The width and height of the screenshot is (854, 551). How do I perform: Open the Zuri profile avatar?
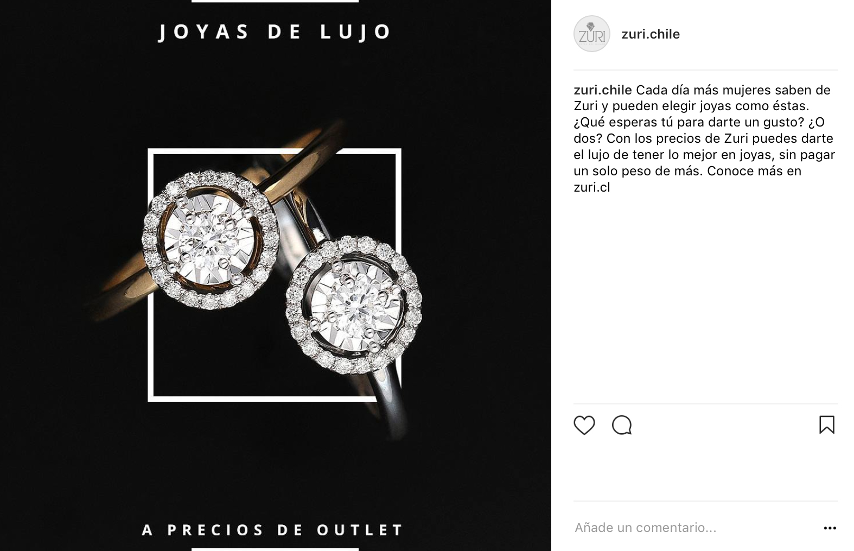click(592, 34)
